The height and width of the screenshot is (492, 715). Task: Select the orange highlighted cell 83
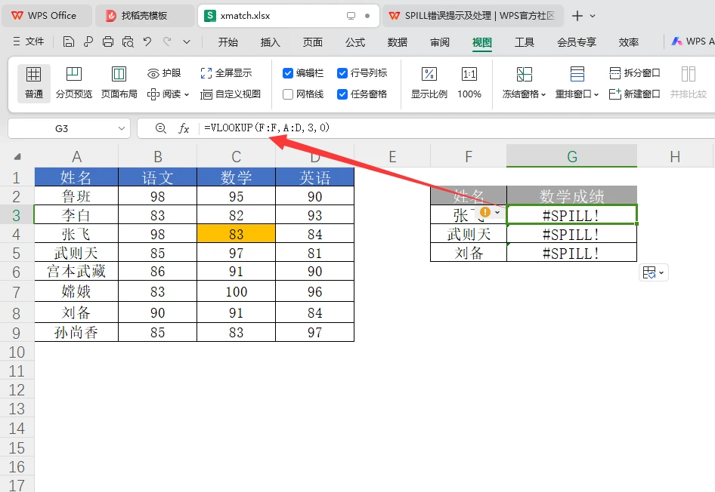237,234
